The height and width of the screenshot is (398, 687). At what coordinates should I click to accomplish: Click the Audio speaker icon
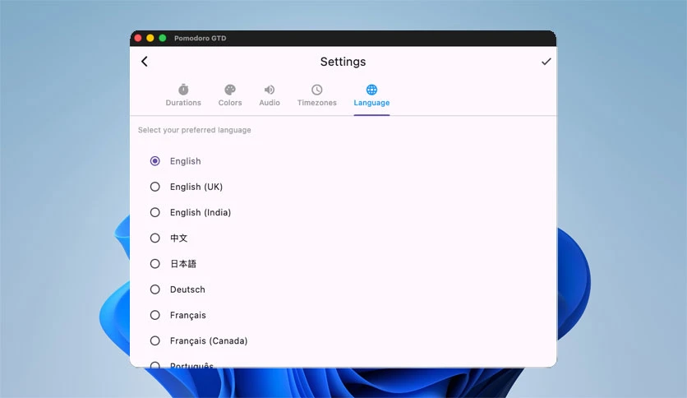point(270,90)
